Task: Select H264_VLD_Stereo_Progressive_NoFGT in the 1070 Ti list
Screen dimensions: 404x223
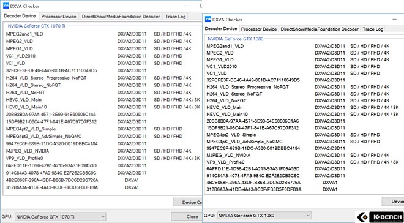Action: (103, 78)
